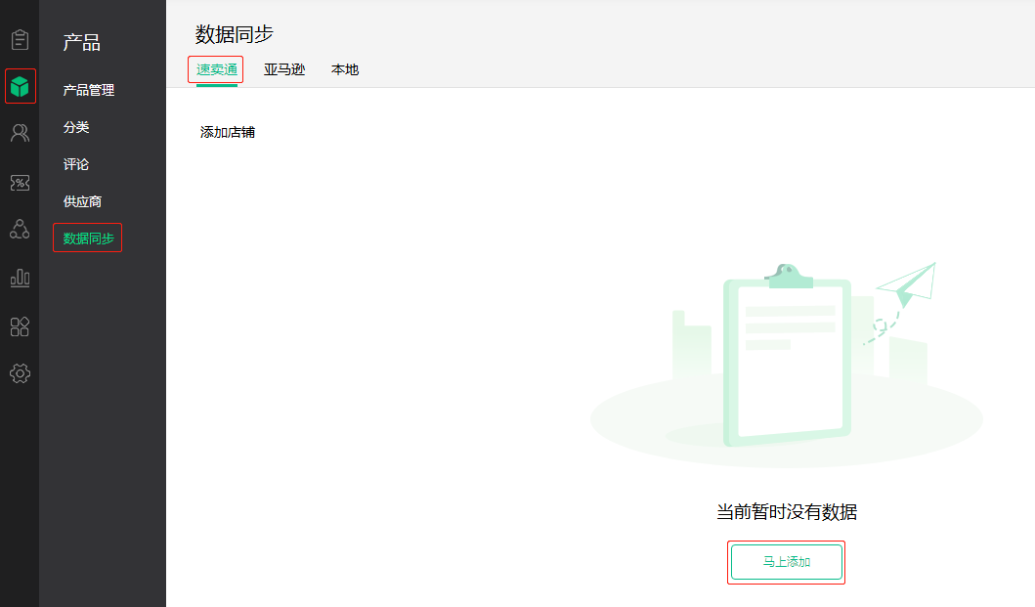1035x607 pixels.
Task: Switch to the 亚马逊 tab
Action: point(284,69)
